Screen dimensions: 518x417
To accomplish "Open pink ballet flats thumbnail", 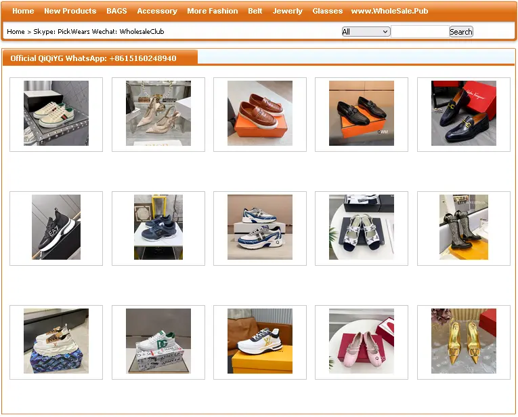I will click(362, 341).
